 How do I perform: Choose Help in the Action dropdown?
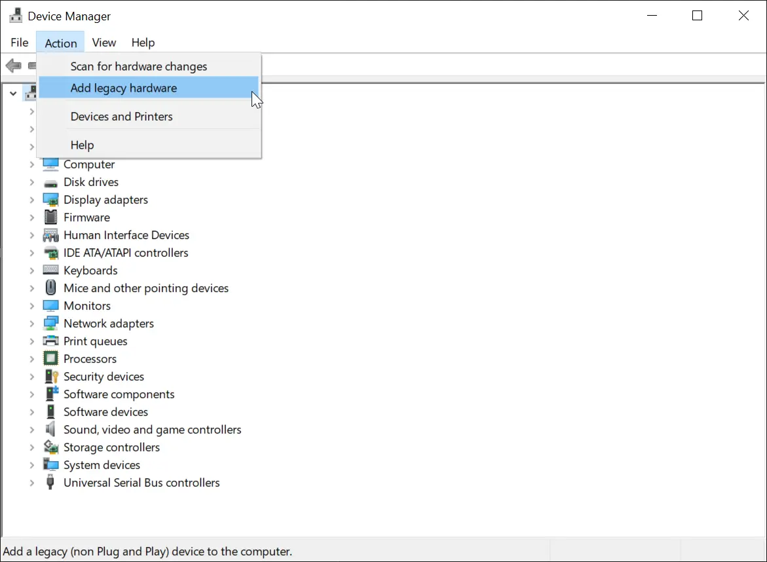(149, 145)
